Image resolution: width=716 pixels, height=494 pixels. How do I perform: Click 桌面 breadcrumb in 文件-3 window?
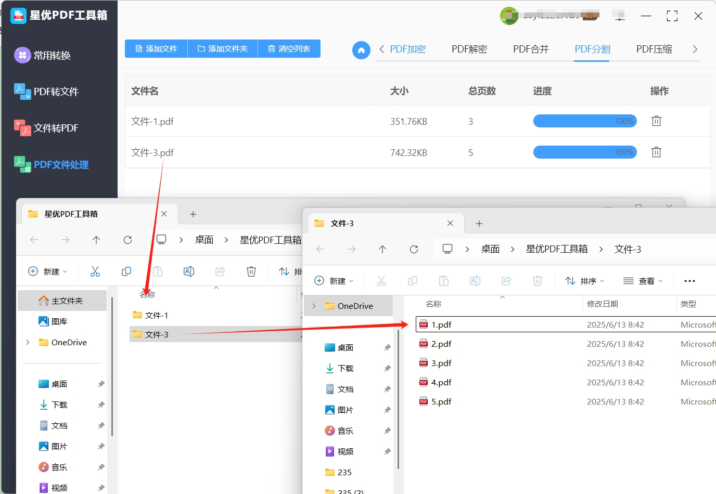click(x=490, y=249)
